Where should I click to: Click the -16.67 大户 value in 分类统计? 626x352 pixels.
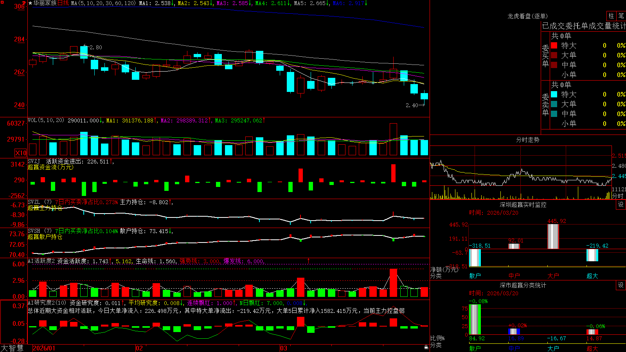(556, 339)
